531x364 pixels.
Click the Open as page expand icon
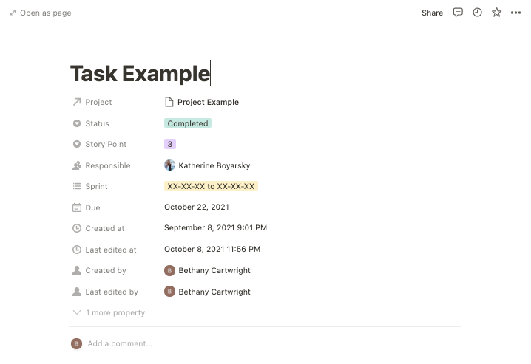13,13
